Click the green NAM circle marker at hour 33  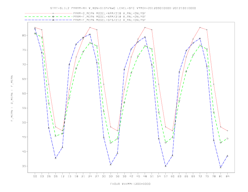tap(111, 143)
